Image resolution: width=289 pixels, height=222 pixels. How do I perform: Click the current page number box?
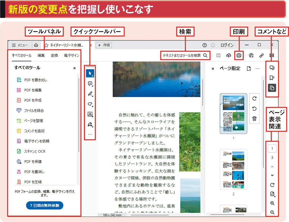tap(272, 148)
